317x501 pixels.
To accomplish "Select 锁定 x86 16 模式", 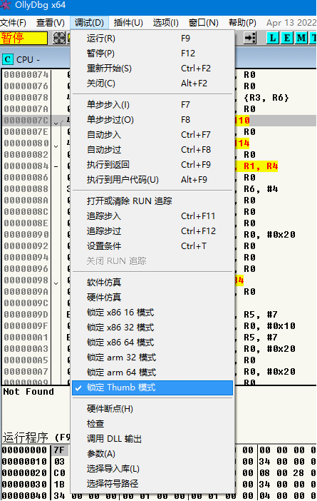I will (152, 313).
